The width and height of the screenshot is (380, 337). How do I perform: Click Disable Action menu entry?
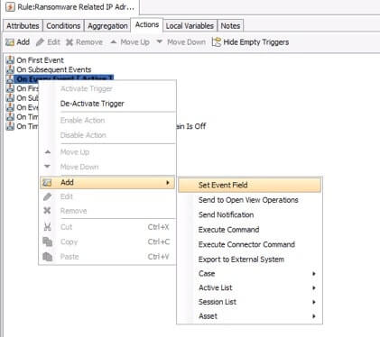[107, 135]
